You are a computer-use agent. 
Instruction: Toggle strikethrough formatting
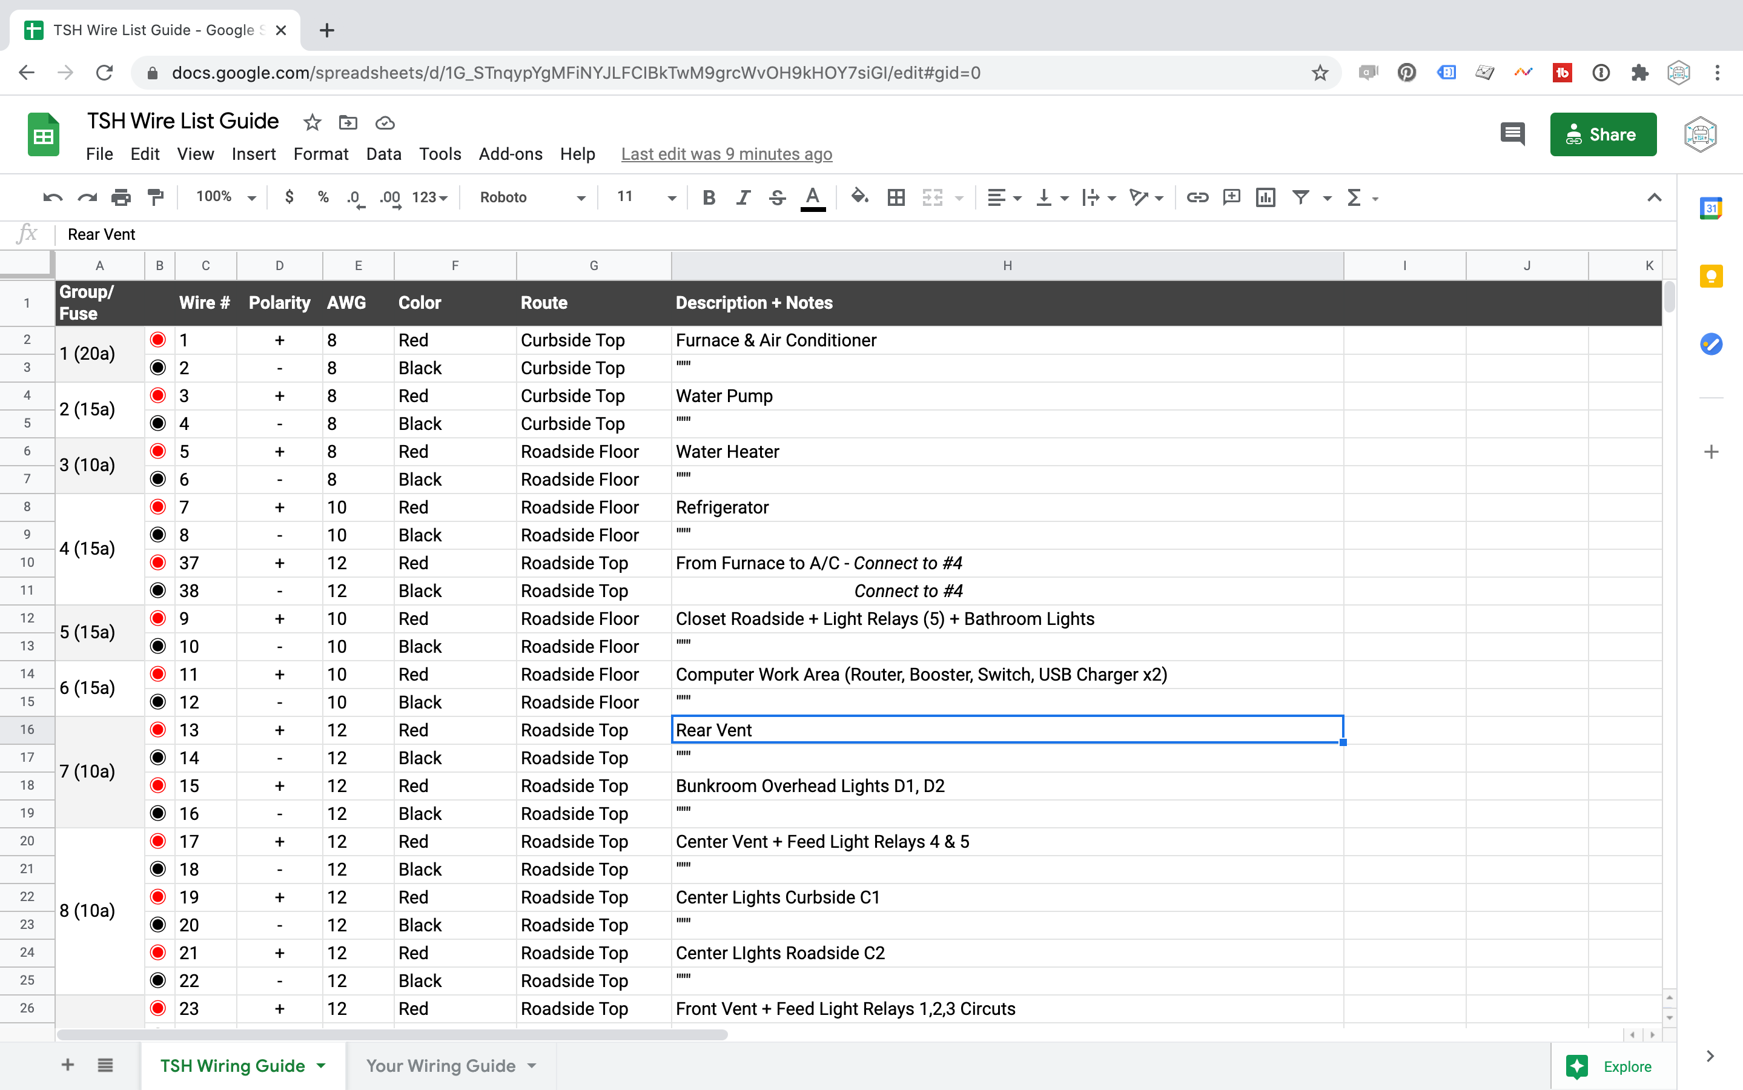[x=777, y=197]
